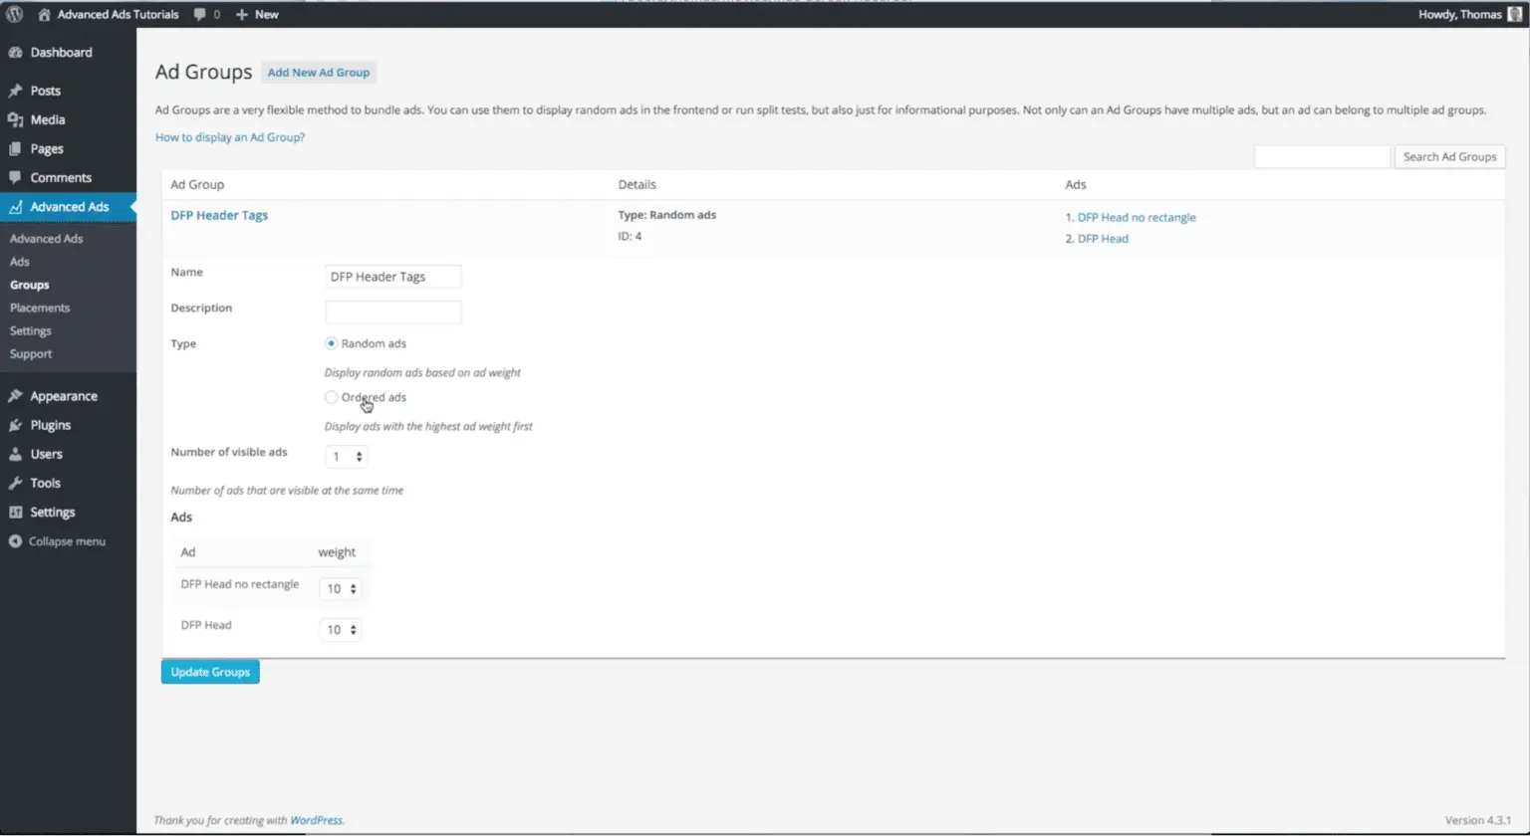The height and width of the screenshot is (836, 1530).
Task: Open WordPress link in footer
Action: [316, 820]
